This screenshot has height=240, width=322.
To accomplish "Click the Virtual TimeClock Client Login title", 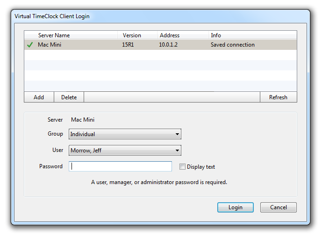I will tap(52, 16).
